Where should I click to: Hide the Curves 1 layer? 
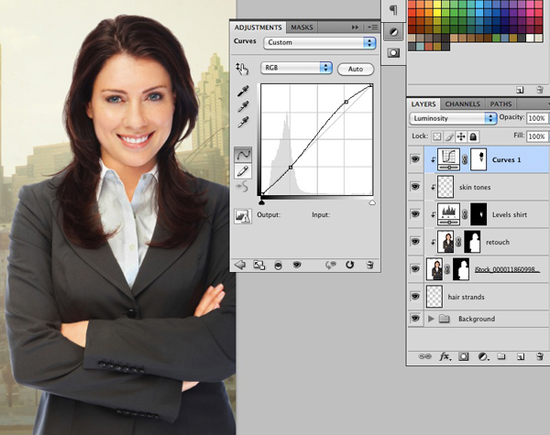[416, 158]
